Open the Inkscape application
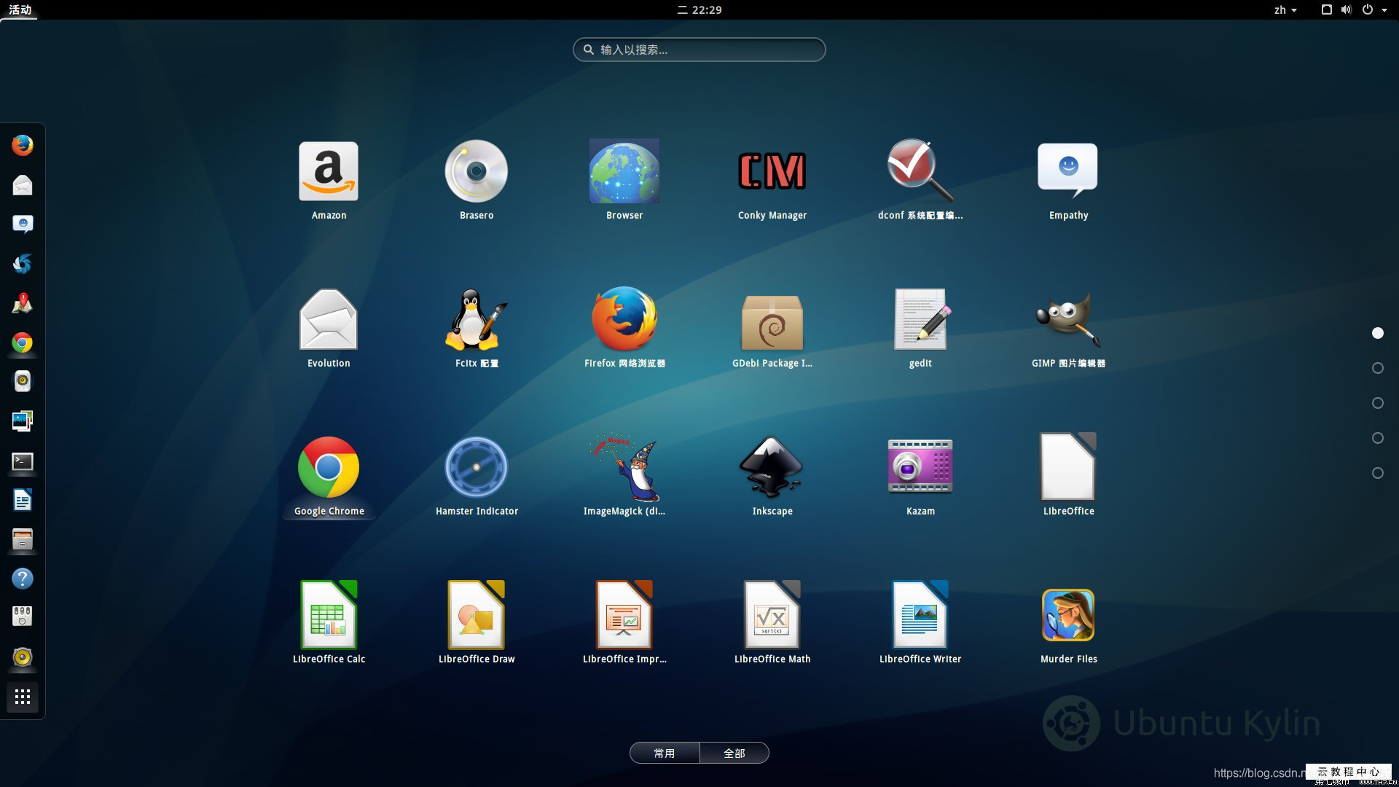 coord(772,469)
